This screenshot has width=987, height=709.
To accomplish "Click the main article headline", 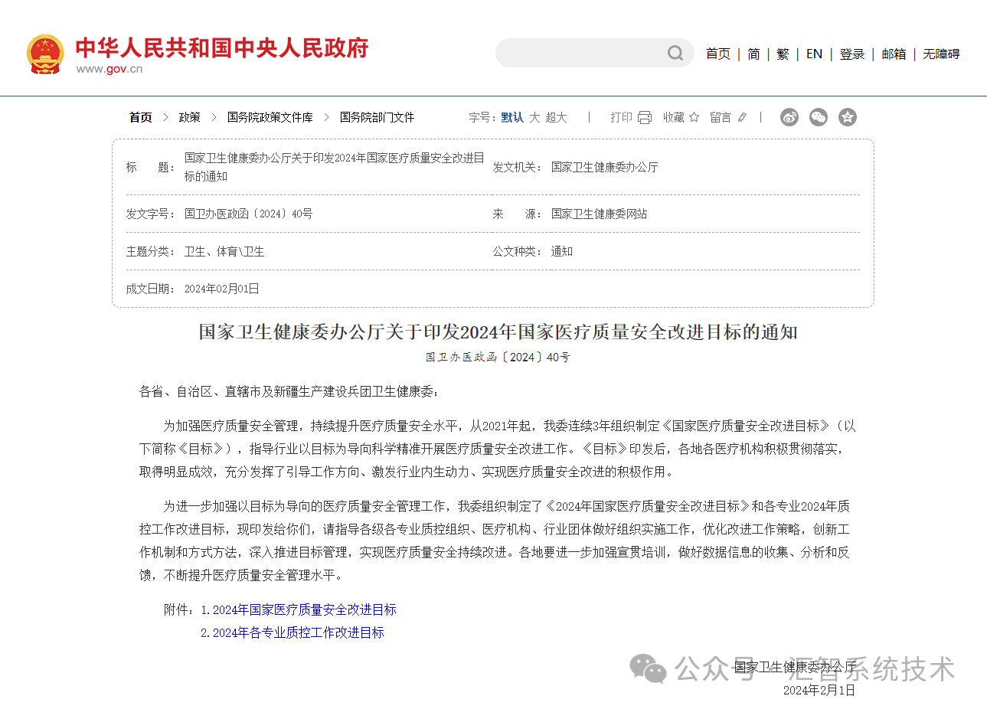I will pos(498,332).
